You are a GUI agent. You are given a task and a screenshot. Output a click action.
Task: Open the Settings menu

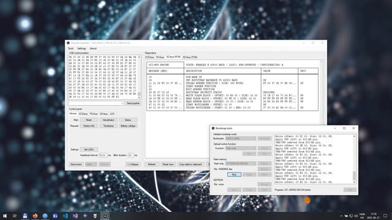pyautogui.click(x=81, y=48)
